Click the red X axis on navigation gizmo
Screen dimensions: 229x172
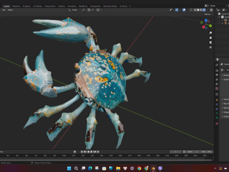coord(203,27)
